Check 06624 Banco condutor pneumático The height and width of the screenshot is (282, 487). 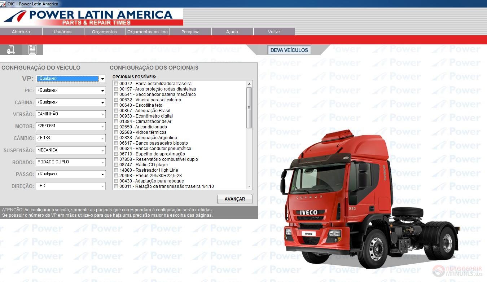click(116, 149)
